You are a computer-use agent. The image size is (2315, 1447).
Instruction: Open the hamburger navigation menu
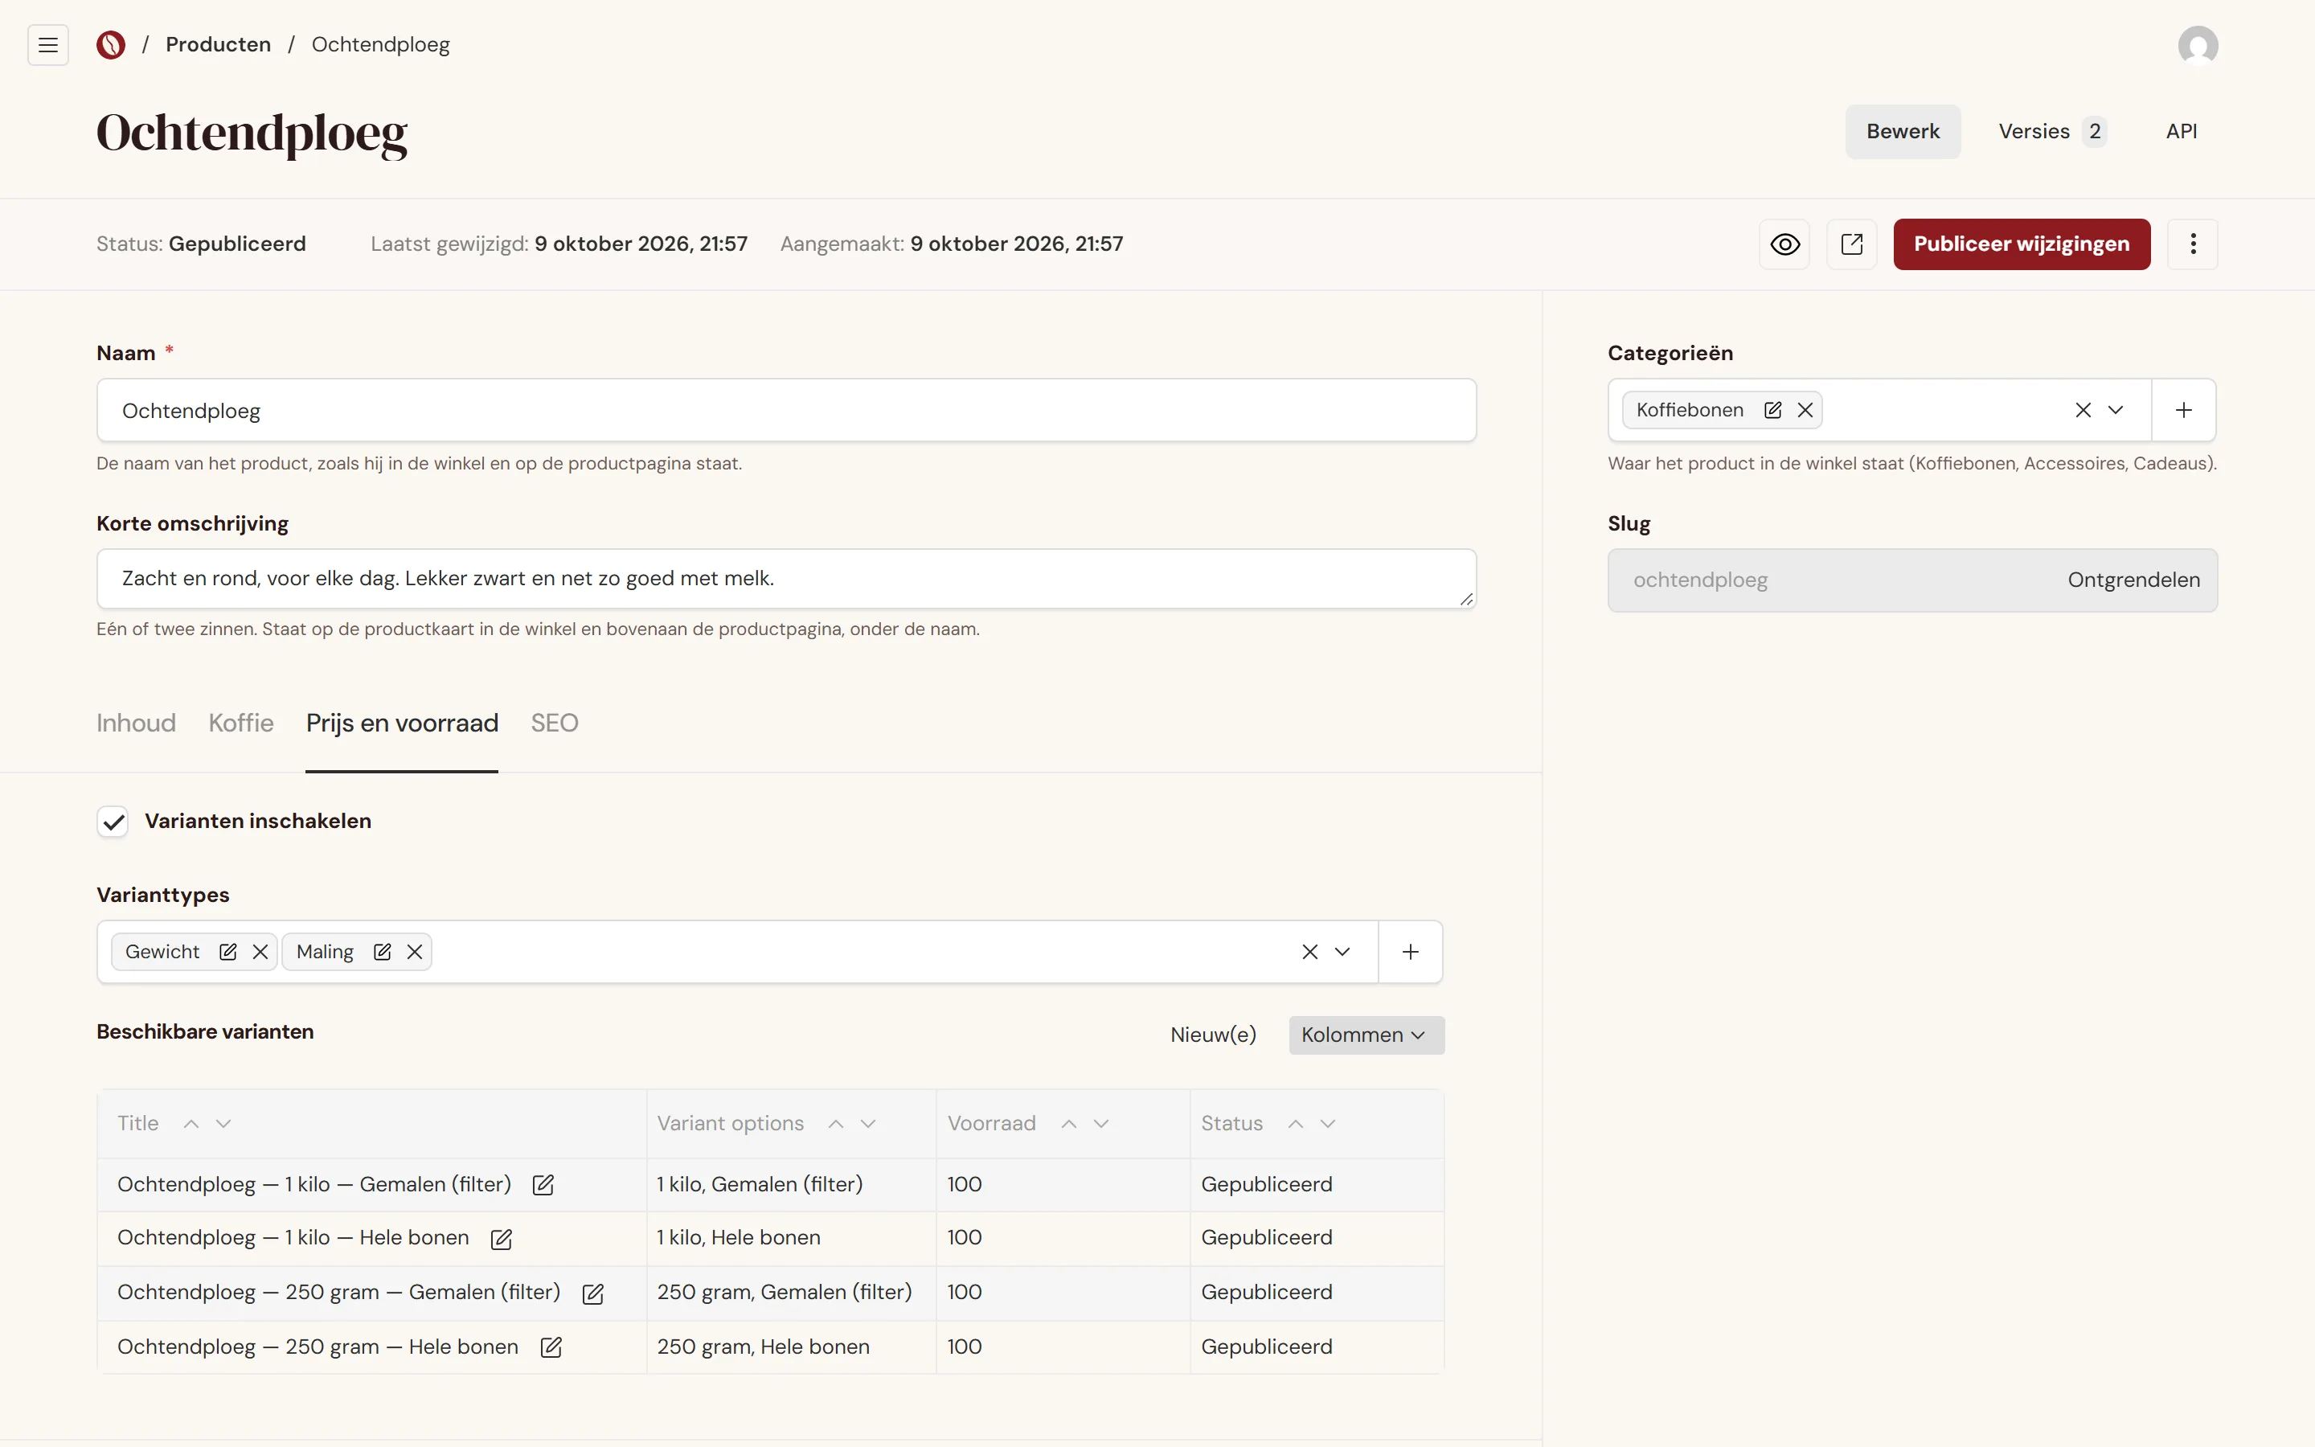point(48,45)
